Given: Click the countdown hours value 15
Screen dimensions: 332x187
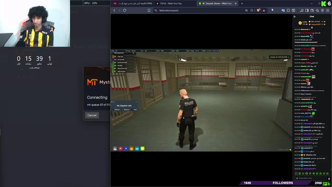Looking at the screenshot, I should click(28, 59).
